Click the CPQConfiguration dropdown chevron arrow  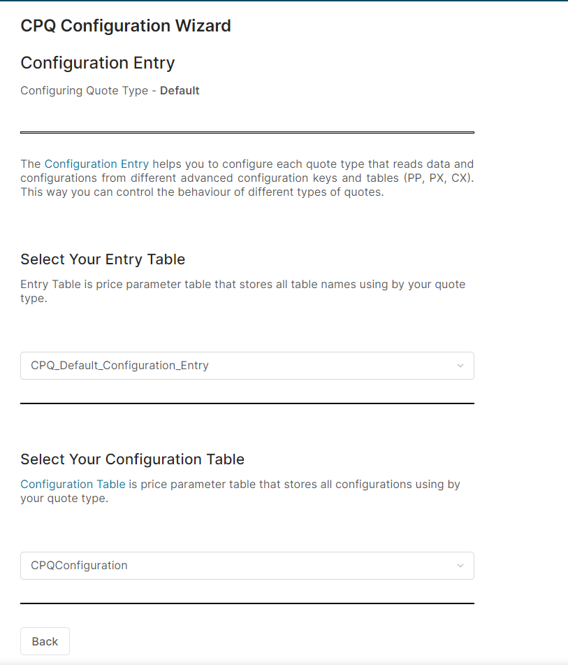(460, 566)
